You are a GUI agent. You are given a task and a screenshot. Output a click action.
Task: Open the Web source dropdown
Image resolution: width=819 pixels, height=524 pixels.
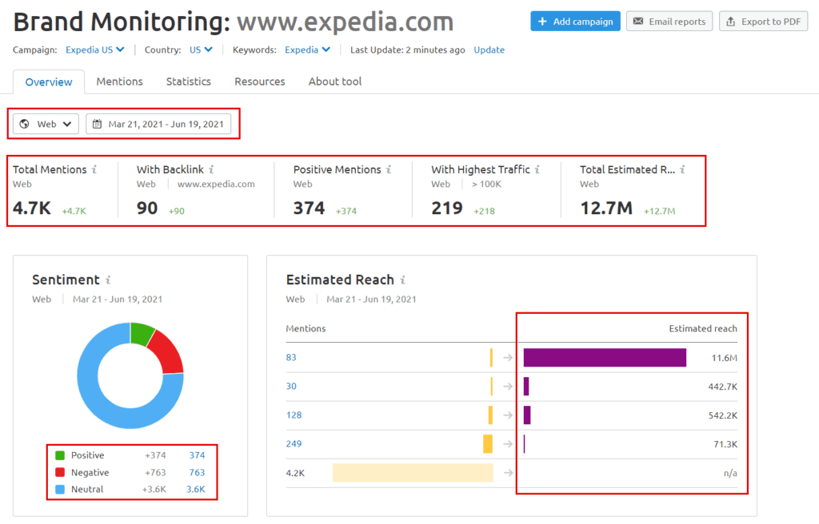point(46,125)
